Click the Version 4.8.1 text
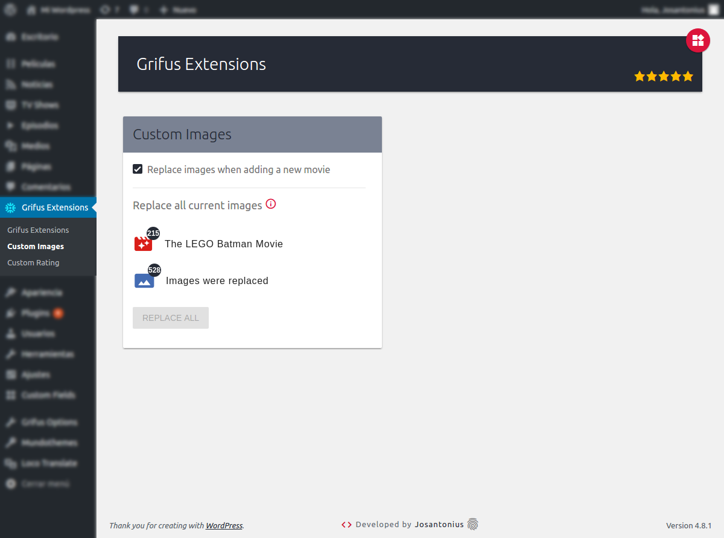The height and width of the screenshot is (538, 724). 689,525
